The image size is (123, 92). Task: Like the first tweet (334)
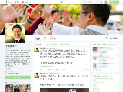coord(56,70)
